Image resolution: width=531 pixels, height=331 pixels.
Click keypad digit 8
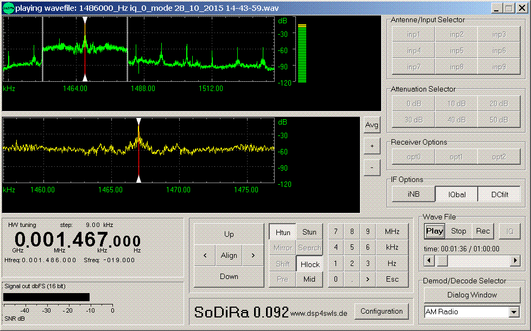click(x=352, y=232)
